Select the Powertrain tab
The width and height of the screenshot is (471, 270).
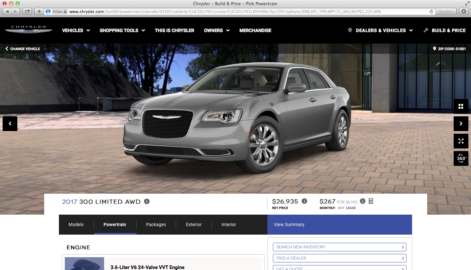[x=115, y=224]
